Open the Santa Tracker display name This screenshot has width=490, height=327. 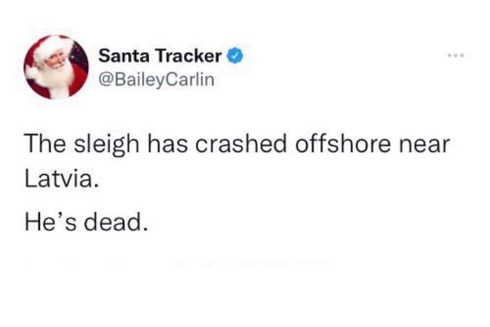click(x=160, y=57)
